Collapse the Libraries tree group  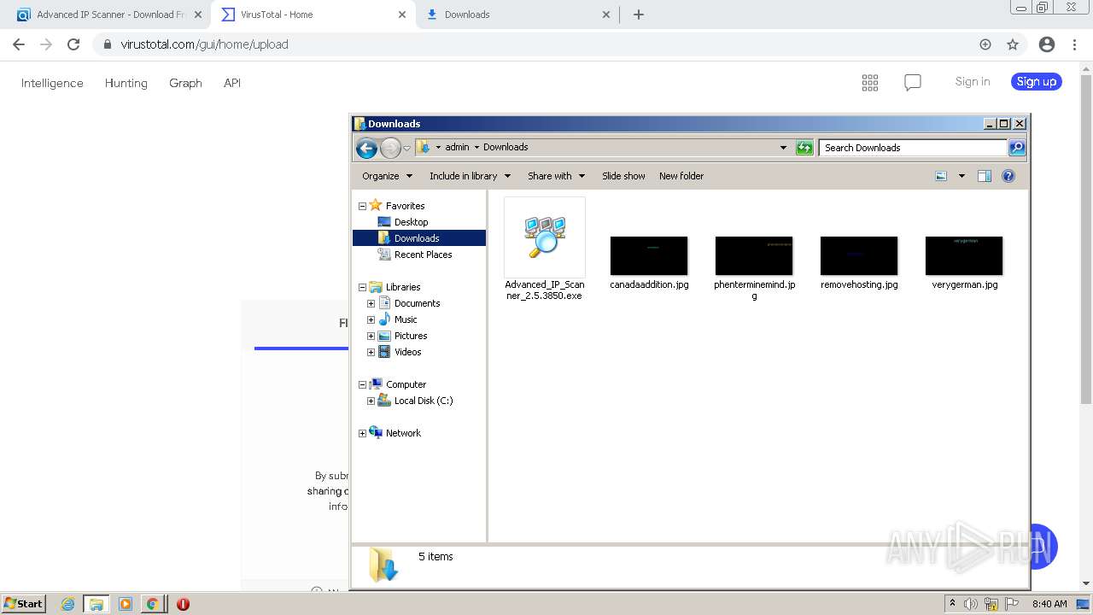(362, 287)
